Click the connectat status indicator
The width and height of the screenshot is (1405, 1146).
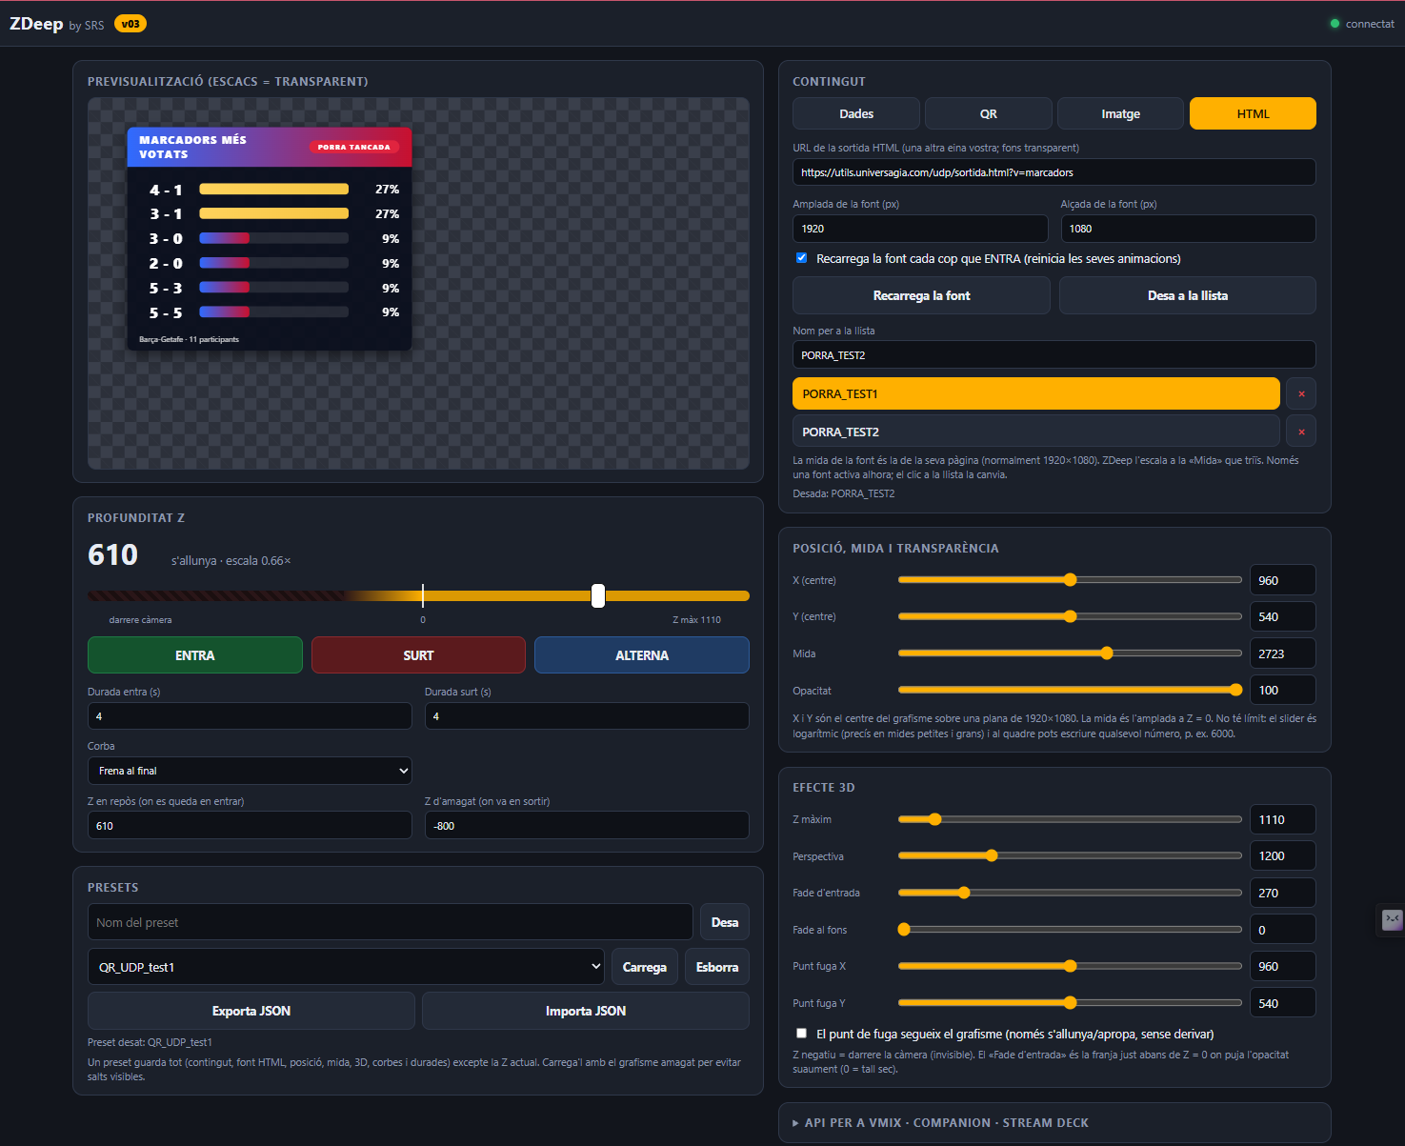[x=1362, y=24]
